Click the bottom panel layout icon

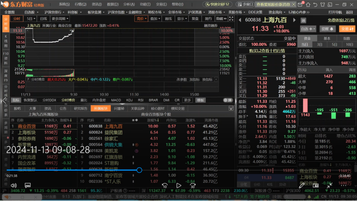pyautogui.click(x=231, y=108)
